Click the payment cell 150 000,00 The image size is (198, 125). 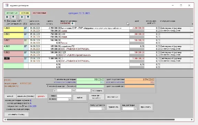pos(51,31)
